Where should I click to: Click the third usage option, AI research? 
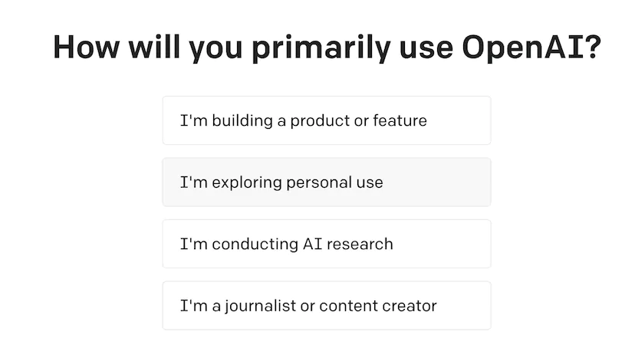[326, 244]
